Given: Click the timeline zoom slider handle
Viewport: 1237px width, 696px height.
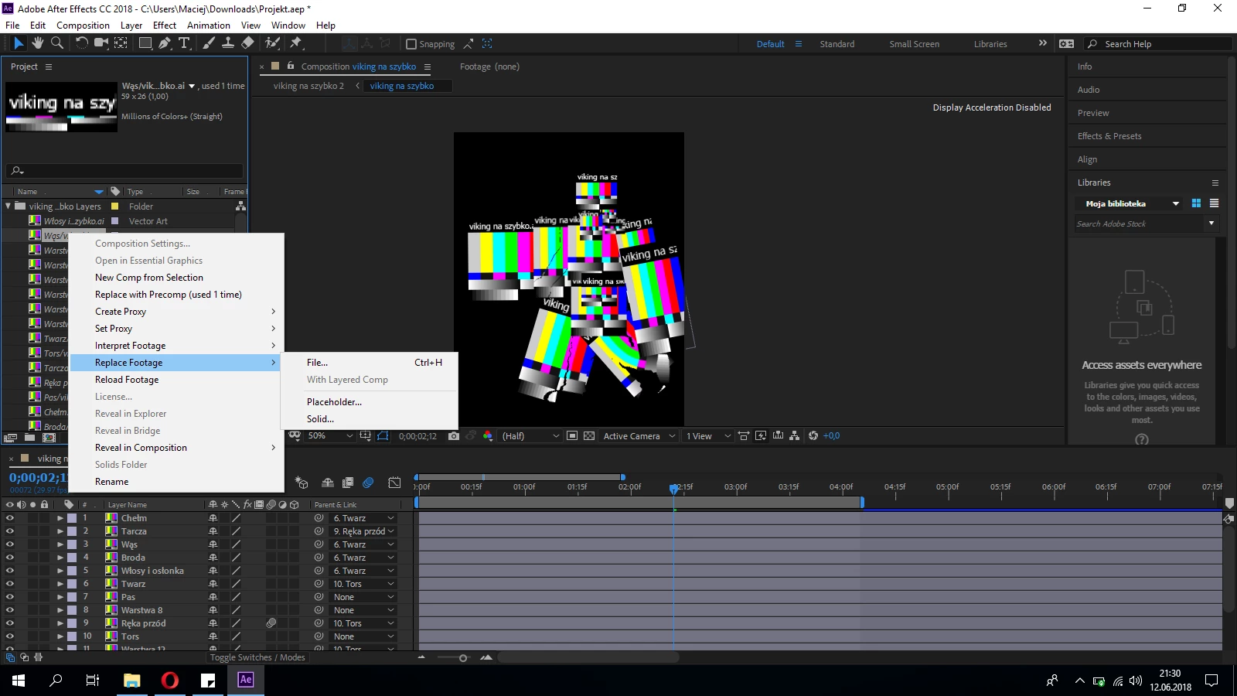Looking at the screenshot, I should click(463, 658).
